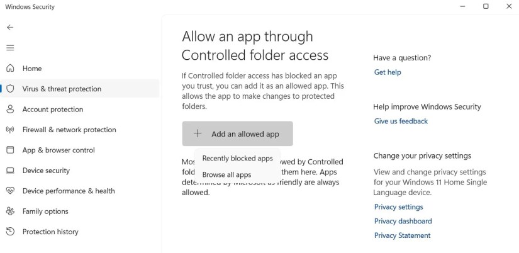Choose Browse all apps from menu
Image resolution: width=519 pixels, height=253 pixels.
click(x=226, y=174)
